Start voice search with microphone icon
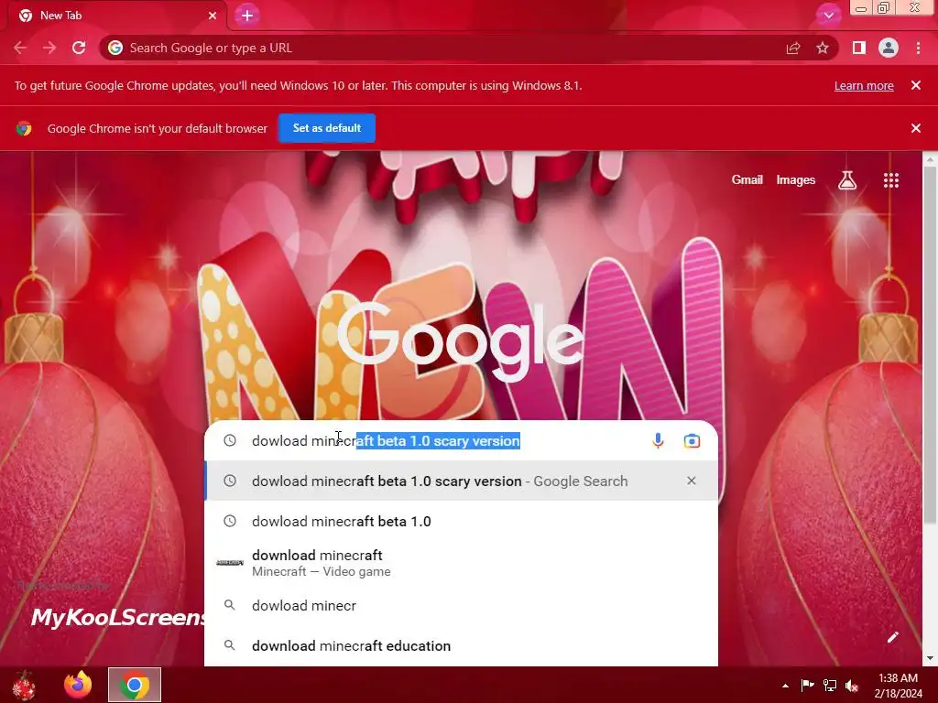Viewport: 938px width, 703px height. point(658,440)
